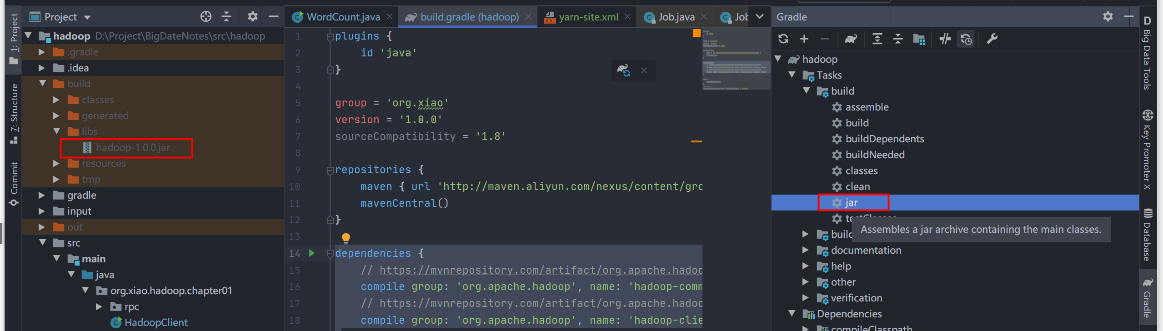This screenshot has width=1163, height=331.
Task: Collapse Tasks node in Gradle panel
Action: click(x=792, y=75)
